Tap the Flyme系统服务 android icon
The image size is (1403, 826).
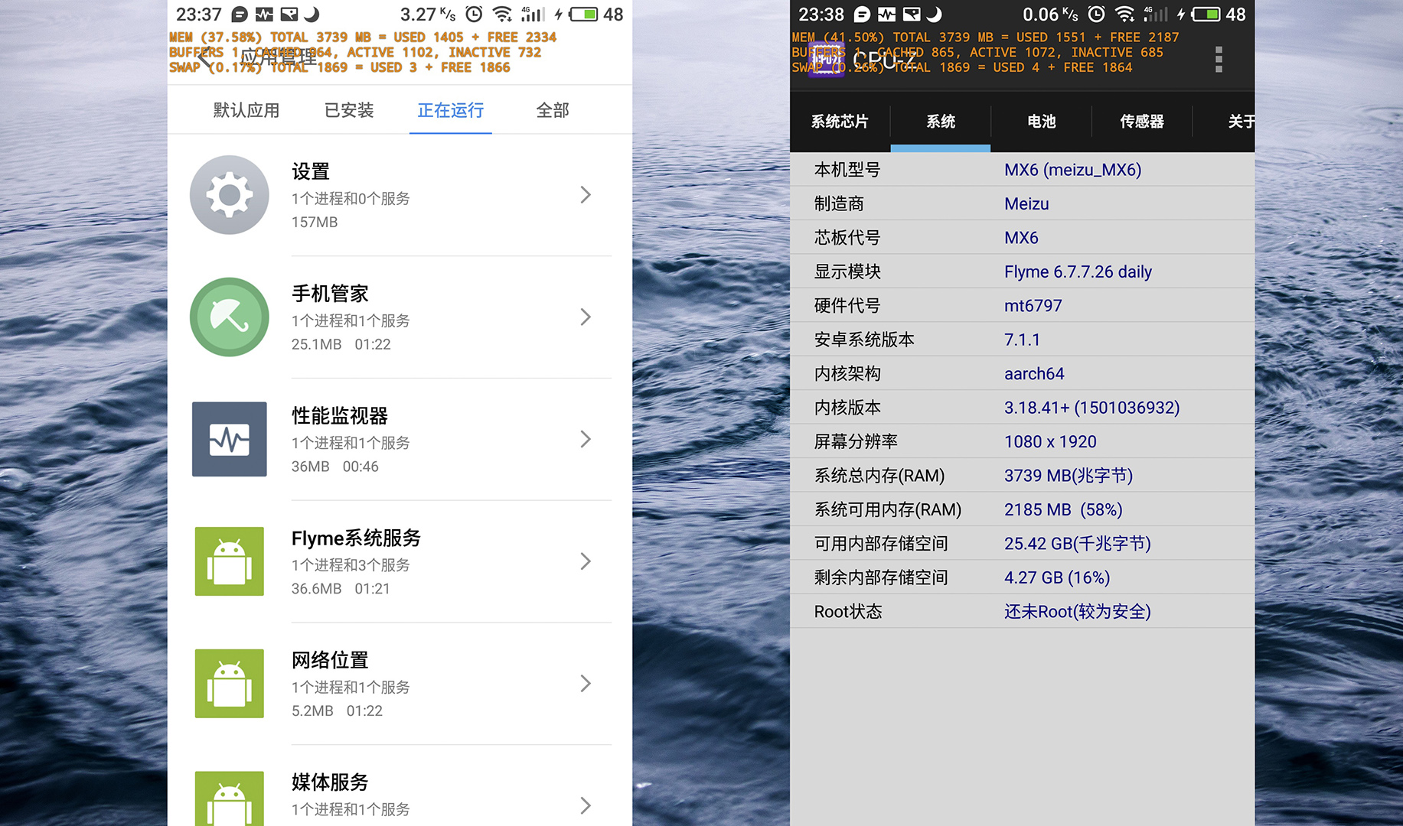(229, 561)
